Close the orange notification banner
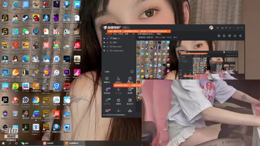The image size is (260, 146). (169, 31)
